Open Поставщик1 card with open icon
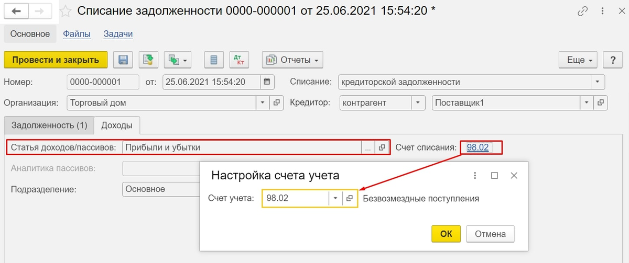 (601, 102)
